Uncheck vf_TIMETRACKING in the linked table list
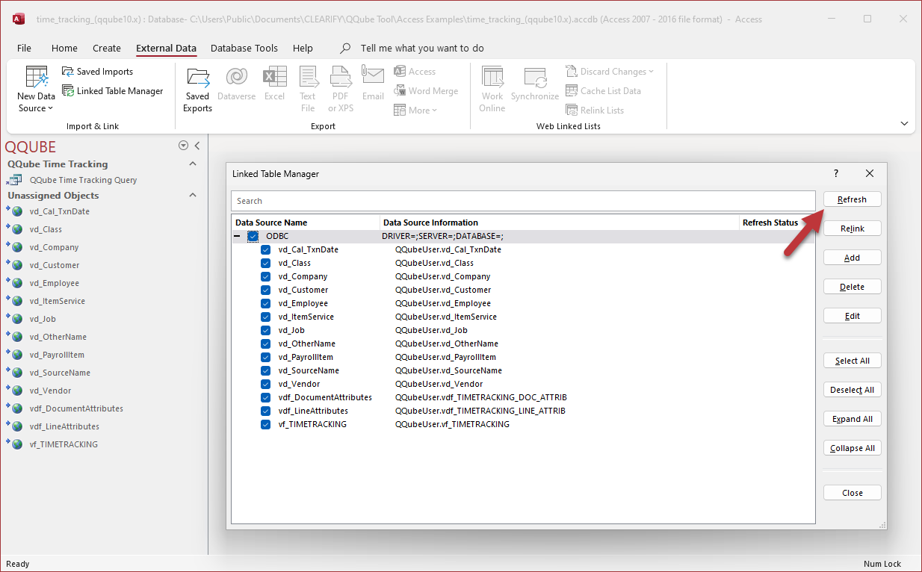 click(265, 424)
